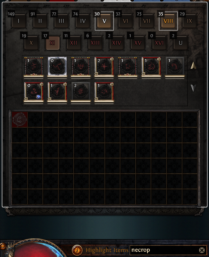Page map list up with the arrow
This screenshot has width=209, height=257.
pos(193,65)
